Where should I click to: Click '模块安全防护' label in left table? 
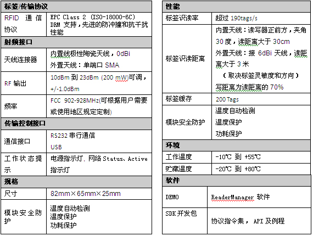(24, 217)
